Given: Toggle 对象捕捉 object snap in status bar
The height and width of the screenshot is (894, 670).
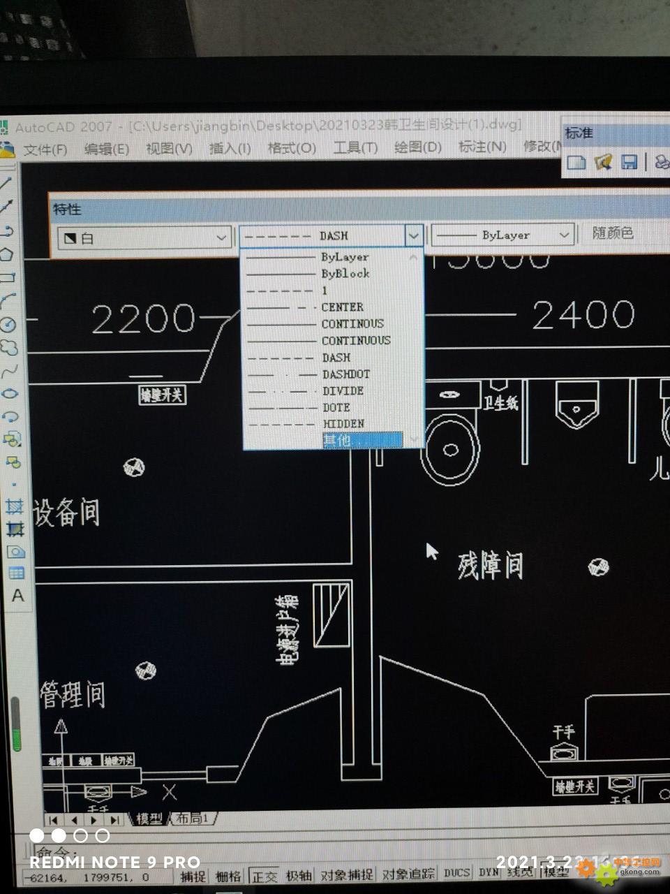Looking at the screenshot, I should (x=347, y=874).
